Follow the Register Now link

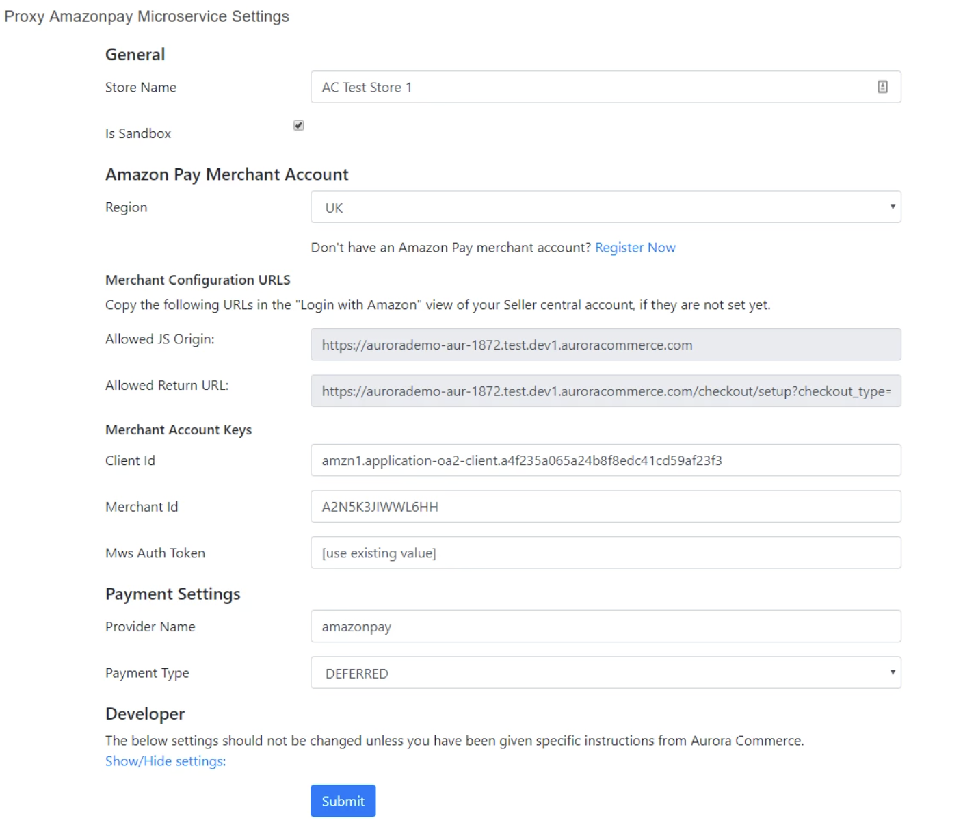pos(635,247)
